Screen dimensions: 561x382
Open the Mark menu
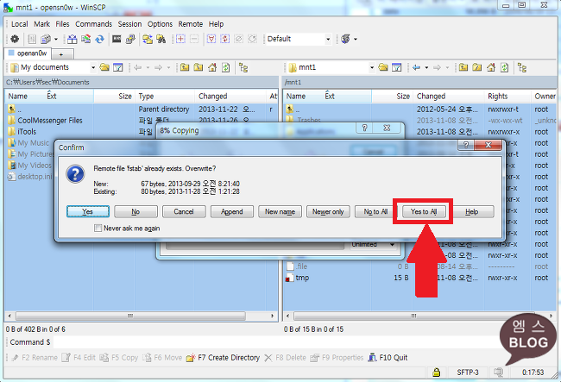click(x=42, y=24)
